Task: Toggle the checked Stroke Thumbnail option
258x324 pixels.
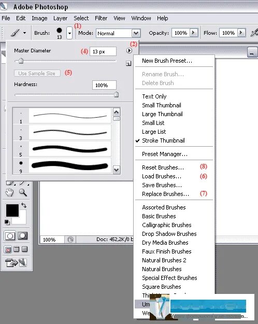Action: tap(174, 140)
